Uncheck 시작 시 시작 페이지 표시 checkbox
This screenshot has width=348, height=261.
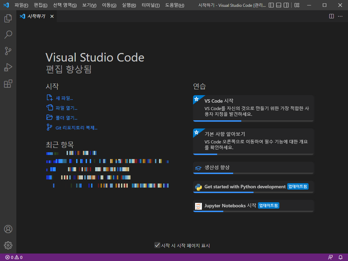coord(157,245)
